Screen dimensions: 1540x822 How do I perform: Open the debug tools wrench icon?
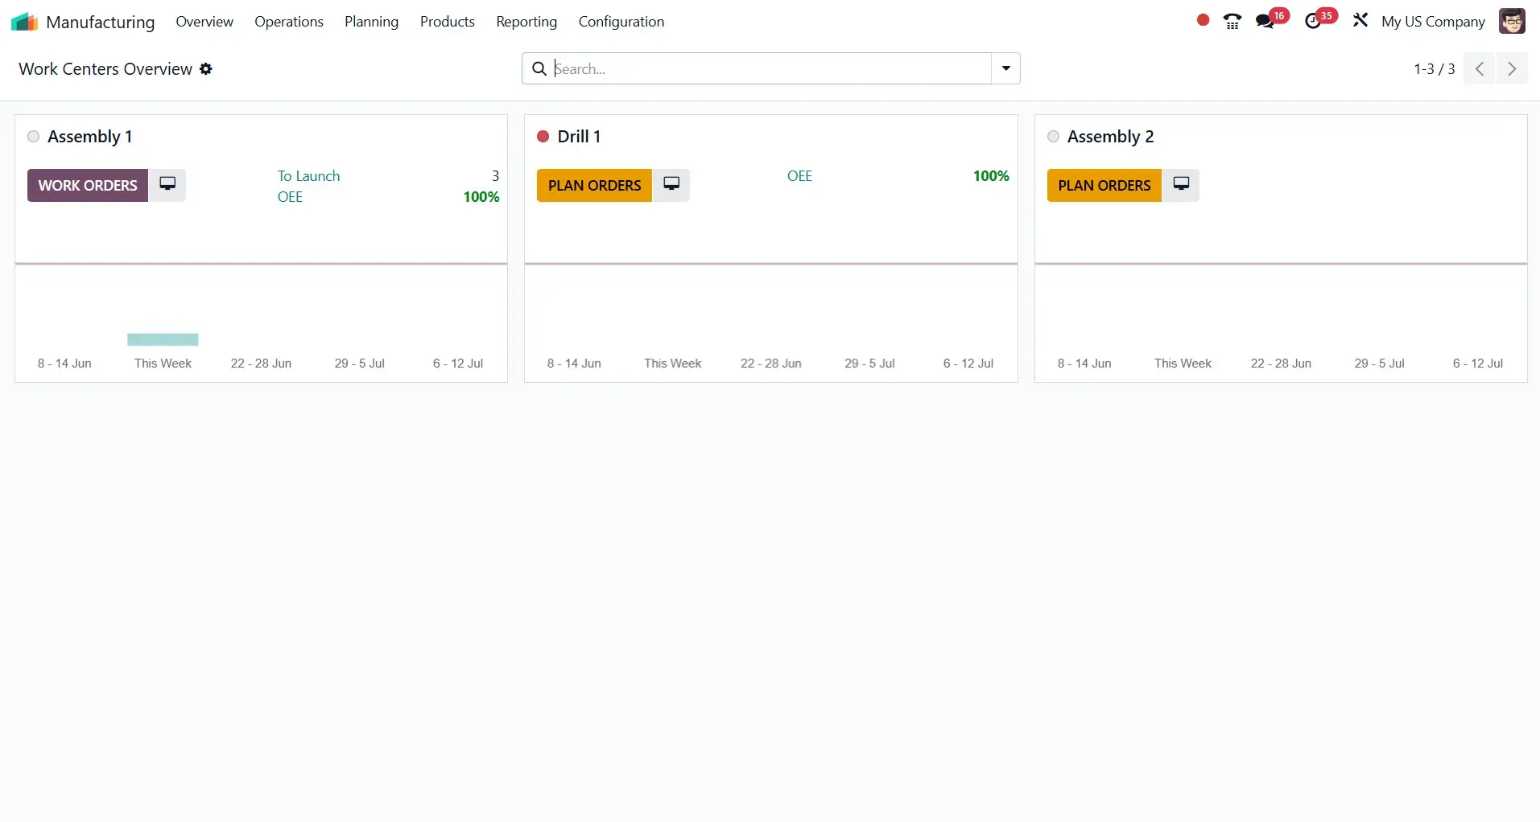click(1360, 21)
